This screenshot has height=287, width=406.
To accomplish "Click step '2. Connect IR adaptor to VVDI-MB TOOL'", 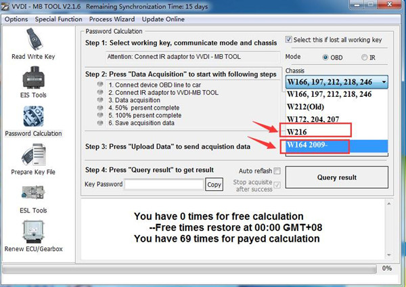I will tap(163, 93).
